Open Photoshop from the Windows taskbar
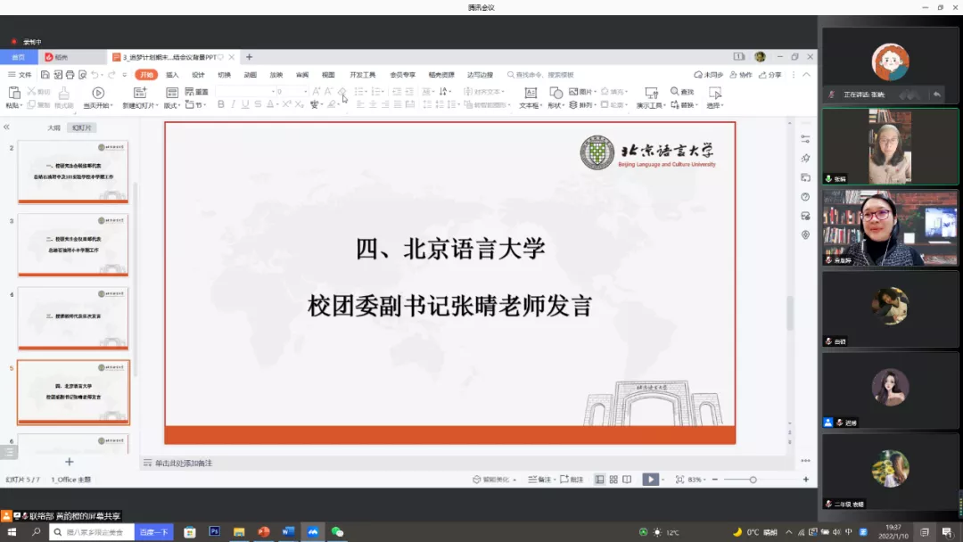 (x=215, y=532)
